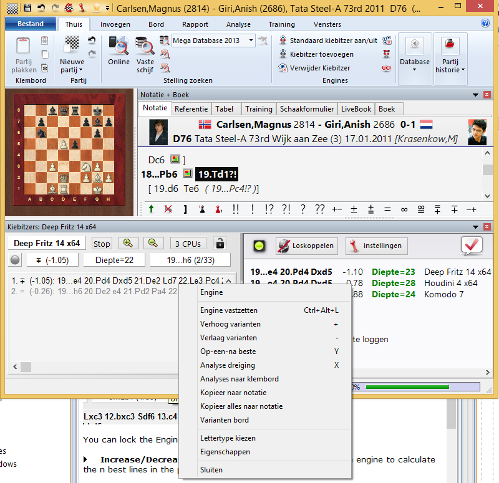Viewport: 499px width, 483px height.
Task: Click the Nieuwe partij chessboard icon
Action: pos(72,44)
